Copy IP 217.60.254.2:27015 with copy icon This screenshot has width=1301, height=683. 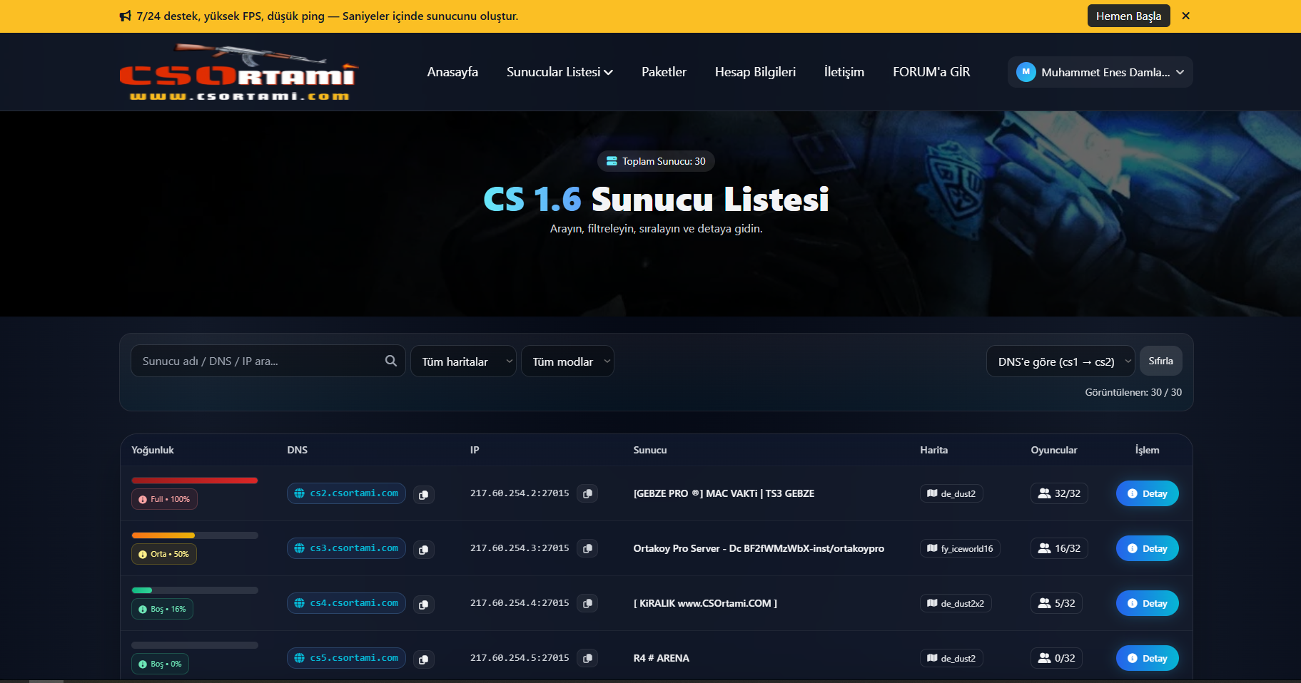587,493
